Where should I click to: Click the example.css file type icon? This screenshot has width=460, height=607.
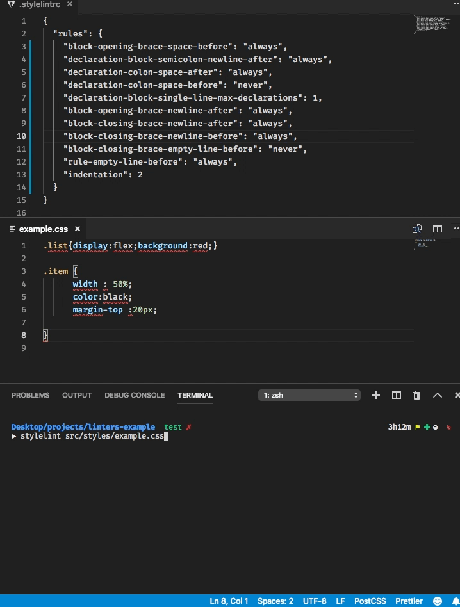12,229
